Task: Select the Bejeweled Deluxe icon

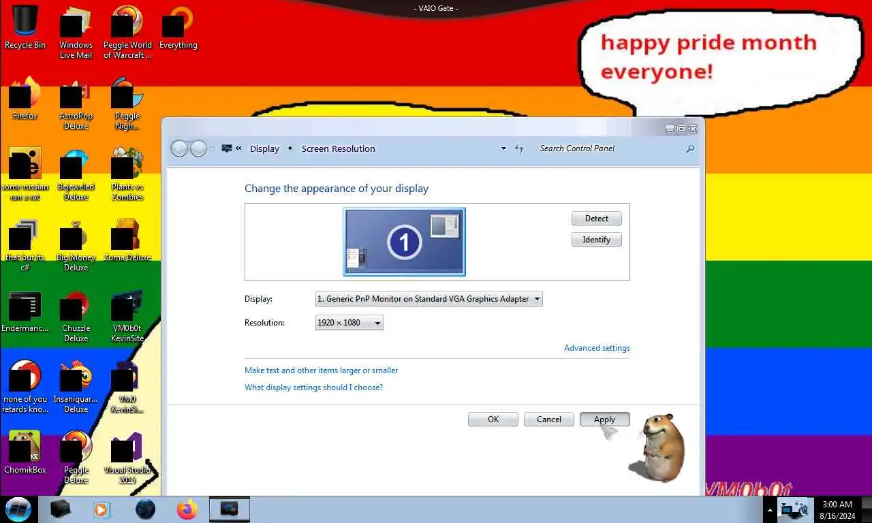Action: [76, 174]
